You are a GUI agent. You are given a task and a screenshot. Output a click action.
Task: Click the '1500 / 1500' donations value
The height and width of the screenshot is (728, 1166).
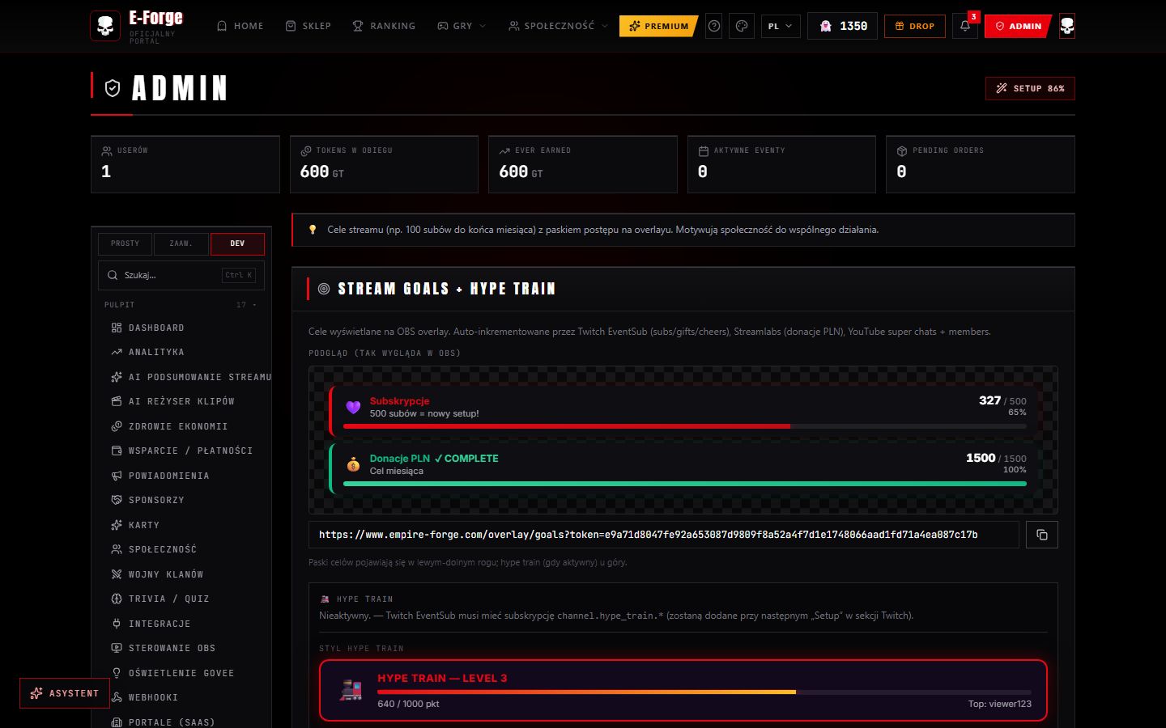[996, 458]
